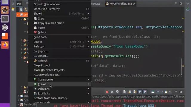The image size is (191, 107).
Task: Collapse the JPA project tree node
Action: [x=18, y=15]
